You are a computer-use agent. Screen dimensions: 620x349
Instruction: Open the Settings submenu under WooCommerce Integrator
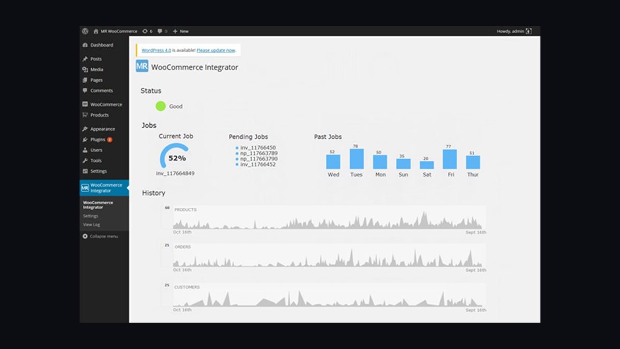coord(90,216)
